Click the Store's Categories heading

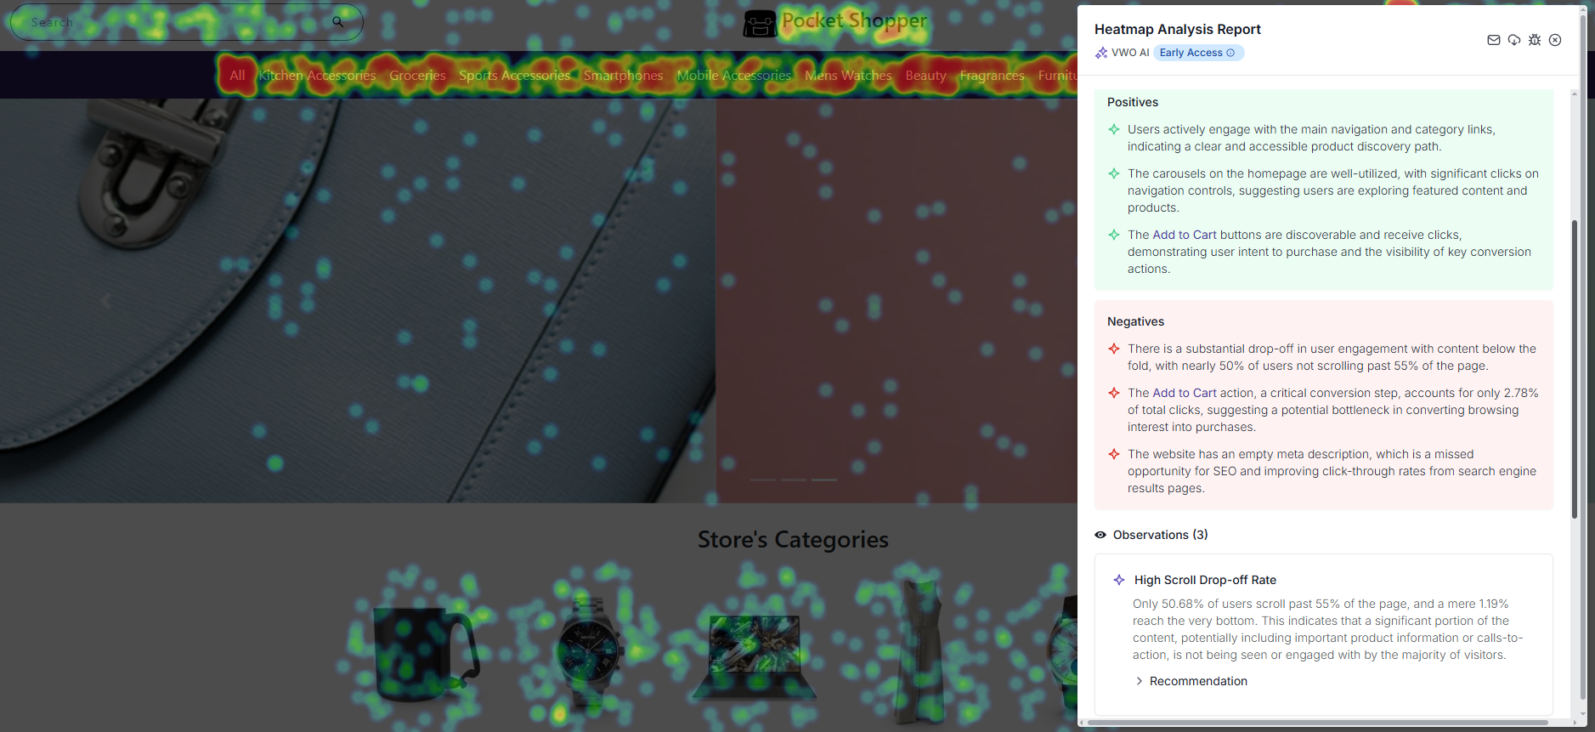click(x=793, y=539)
